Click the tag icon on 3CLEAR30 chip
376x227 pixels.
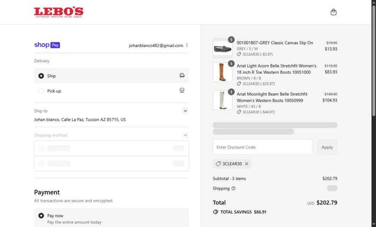tap(218, 164)
